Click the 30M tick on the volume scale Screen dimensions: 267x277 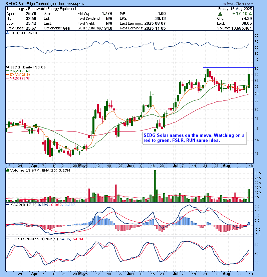[258, 173]
